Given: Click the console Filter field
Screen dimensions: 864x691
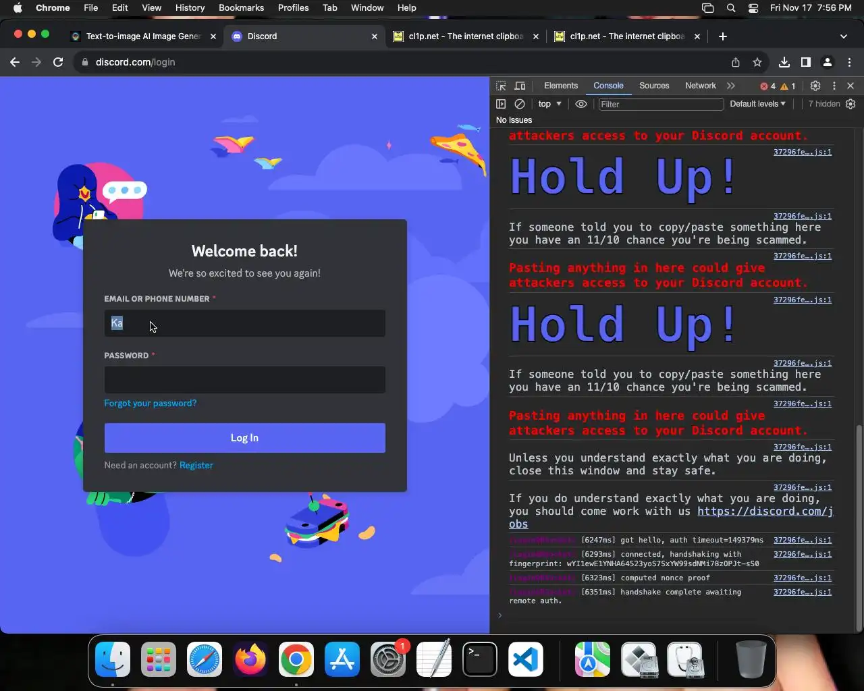Looking at the screenshot, I should pyautogui.click(x=661, y=104).
